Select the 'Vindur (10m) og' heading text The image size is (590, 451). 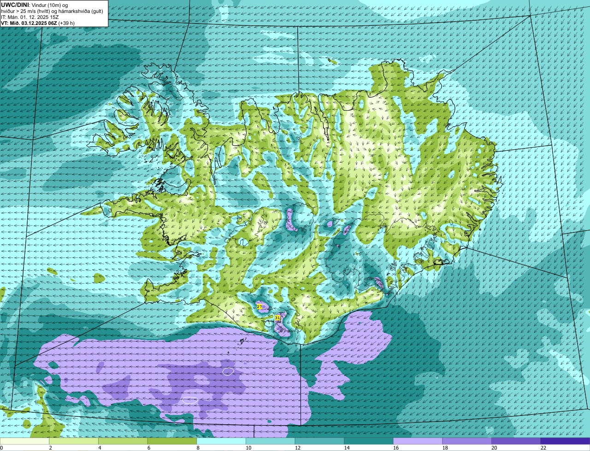coord(50,6)
